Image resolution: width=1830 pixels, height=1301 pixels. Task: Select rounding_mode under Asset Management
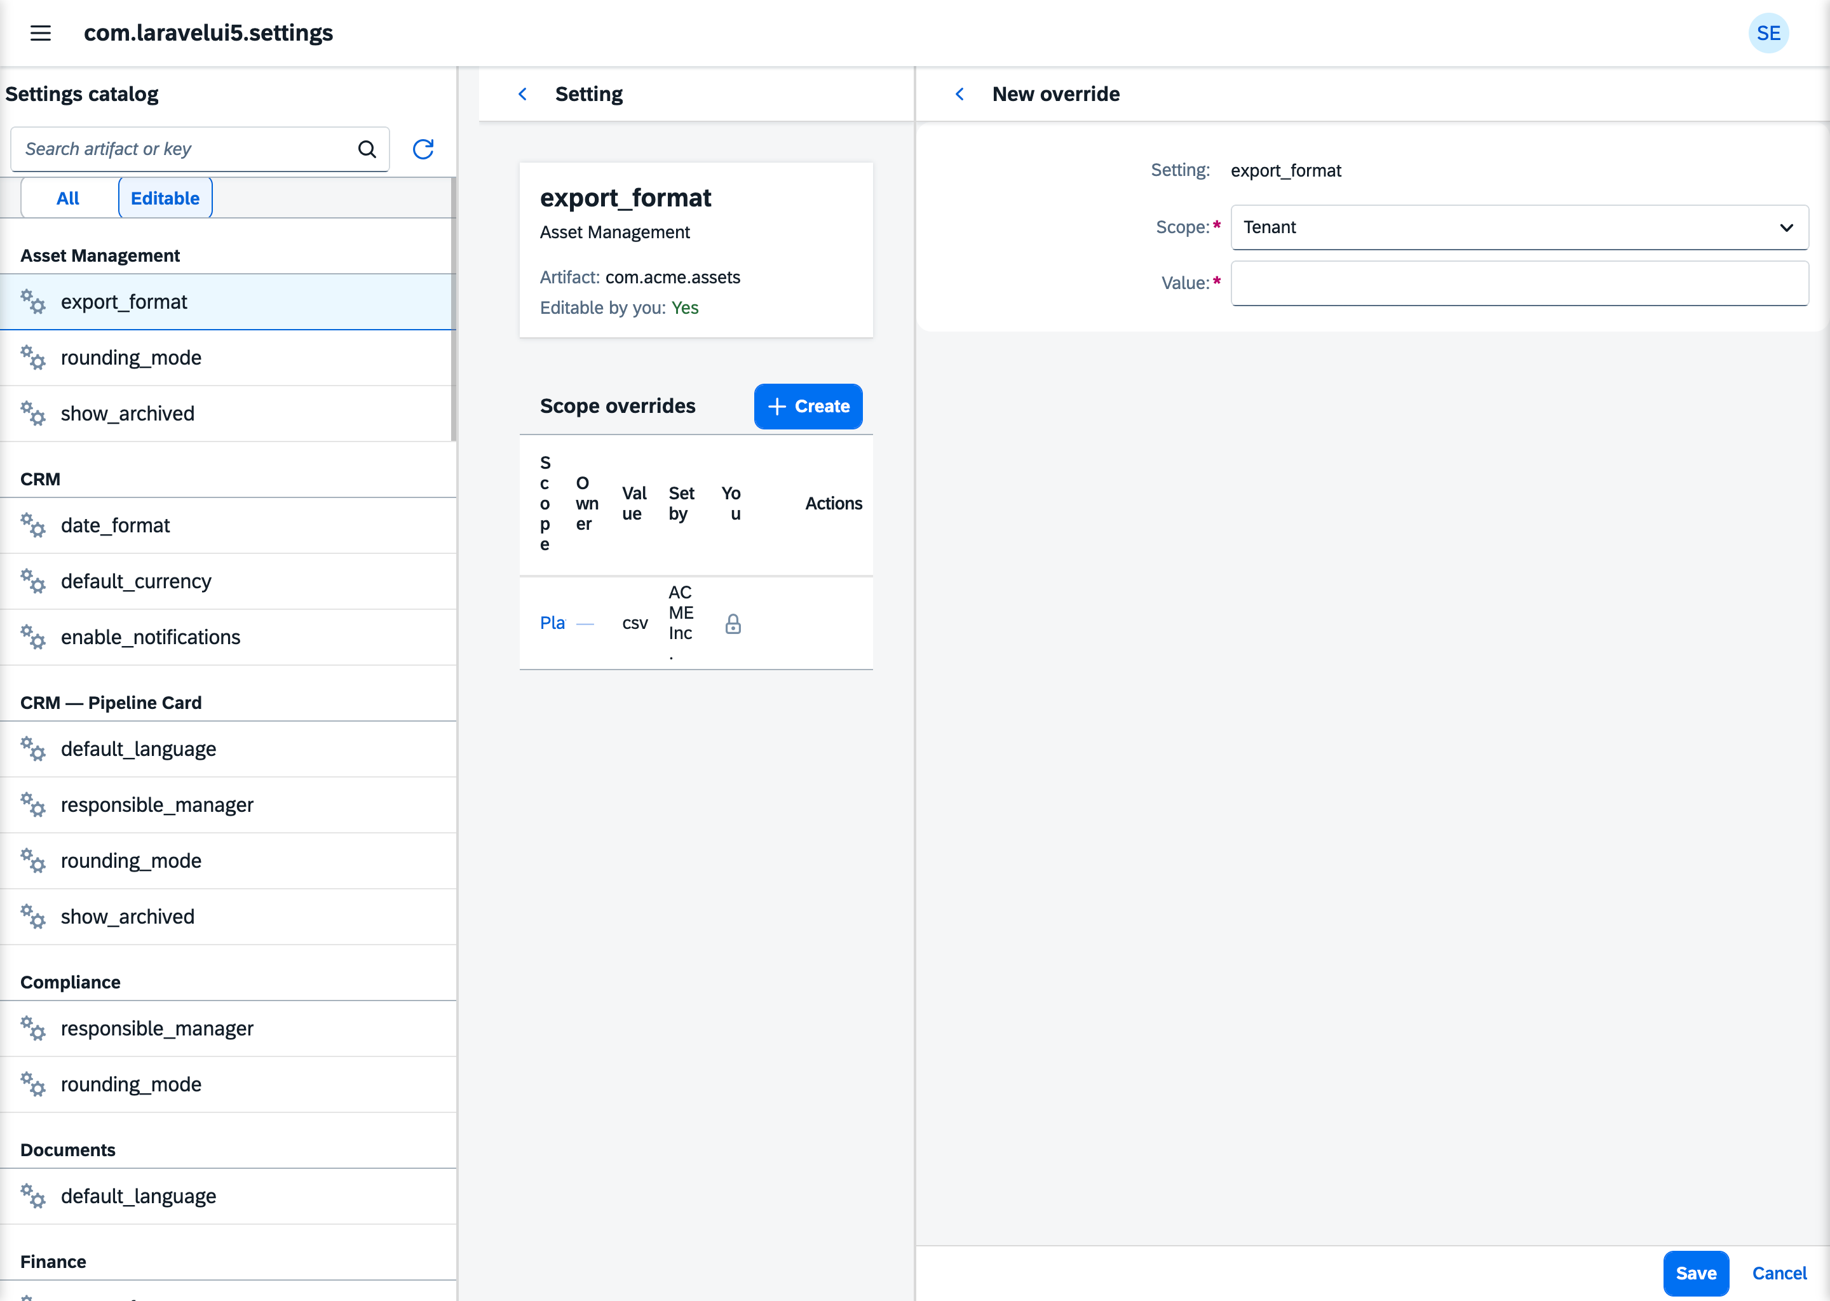point(227,358)
